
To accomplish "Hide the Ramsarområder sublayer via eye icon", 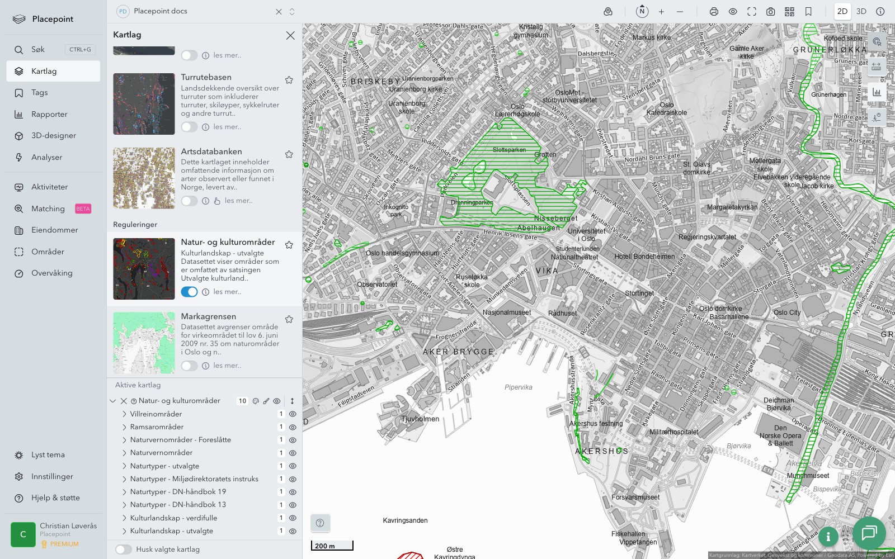I will [x=293, y=427].
